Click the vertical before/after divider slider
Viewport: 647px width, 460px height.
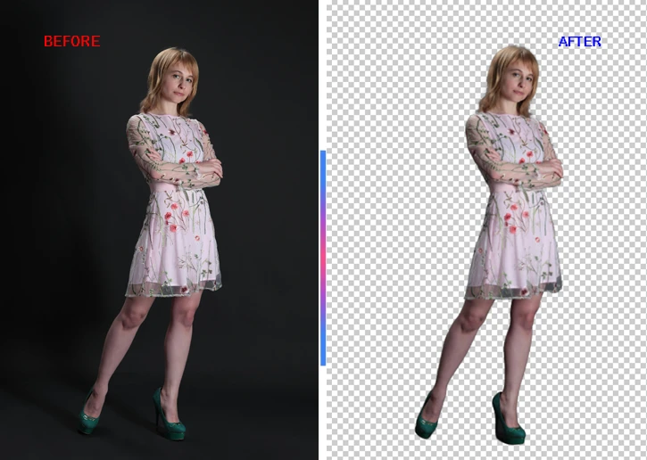322,258
